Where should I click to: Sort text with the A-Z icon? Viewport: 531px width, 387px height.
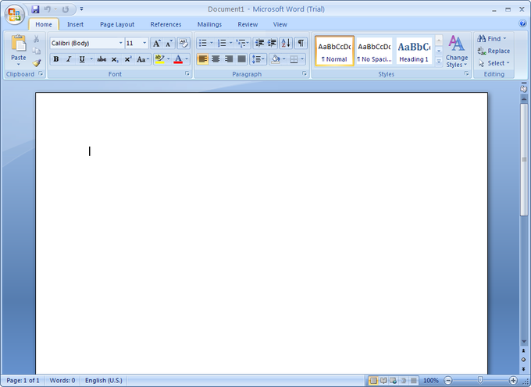point(286,43)
